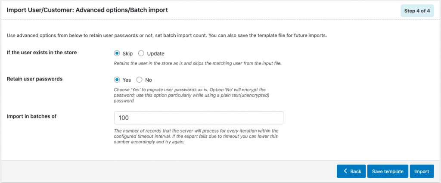Screen dimensions: 441x183
Task: Click the advanced options intro paragraph
Action: coord(167,36)
